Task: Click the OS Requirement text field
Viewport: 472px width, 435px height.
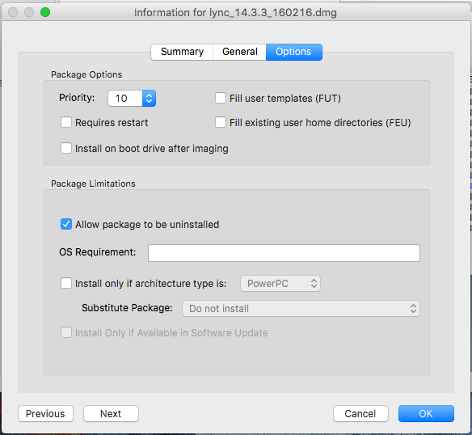Action: coord(284,253)
